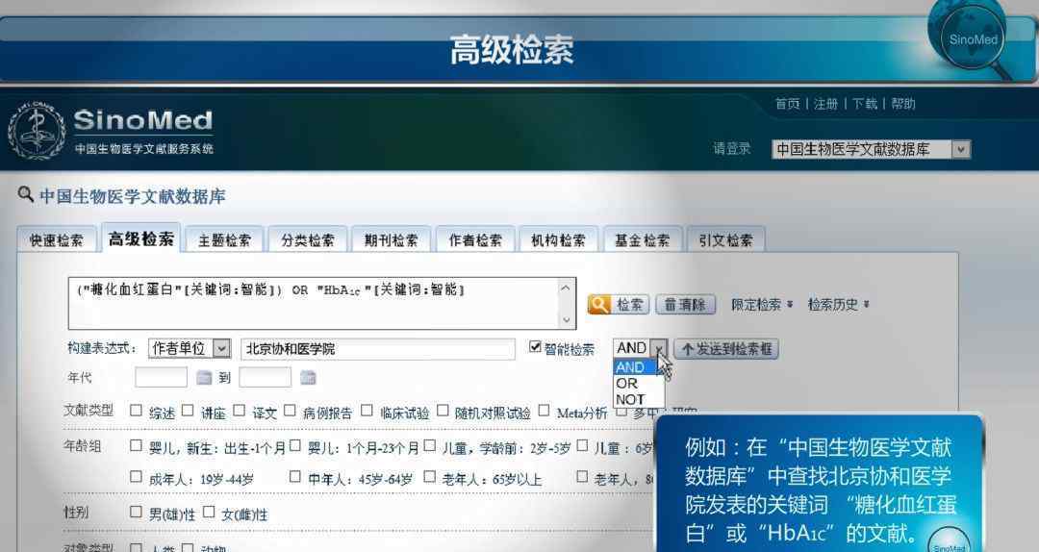Check the 译文 document type
This screenshot has width=1039, height=552.
pos(240,411)
